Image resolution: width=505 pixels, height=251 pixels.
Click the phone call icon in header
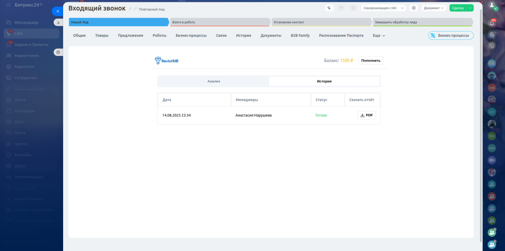click(x=329, y=8)
